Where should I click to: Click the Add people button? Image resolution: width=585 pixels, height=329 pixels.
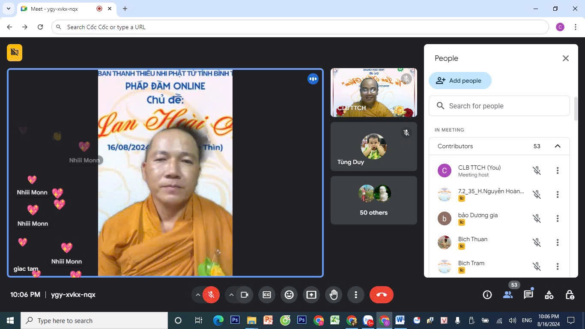(460, 81)
